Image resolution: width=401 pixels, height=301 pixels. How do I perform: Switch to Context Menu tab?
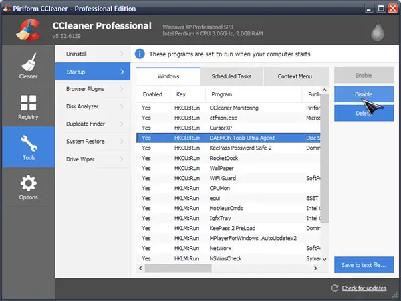[x=295, y=76]
